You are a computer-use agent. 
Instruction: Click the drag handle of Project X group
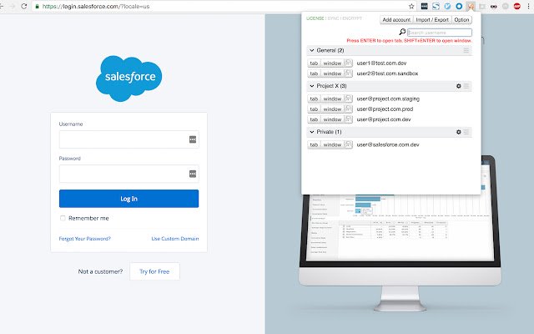tap(466, 86)
